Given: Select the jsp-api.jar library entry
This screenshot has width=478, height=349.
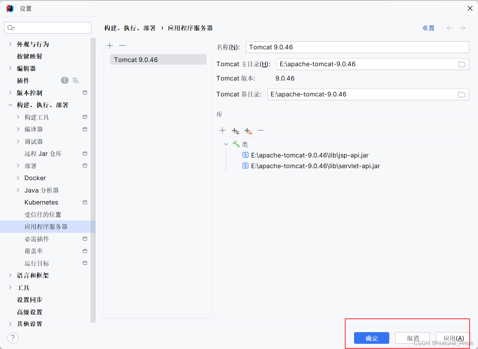Looking at the screenshot, I should click(310, 155).
